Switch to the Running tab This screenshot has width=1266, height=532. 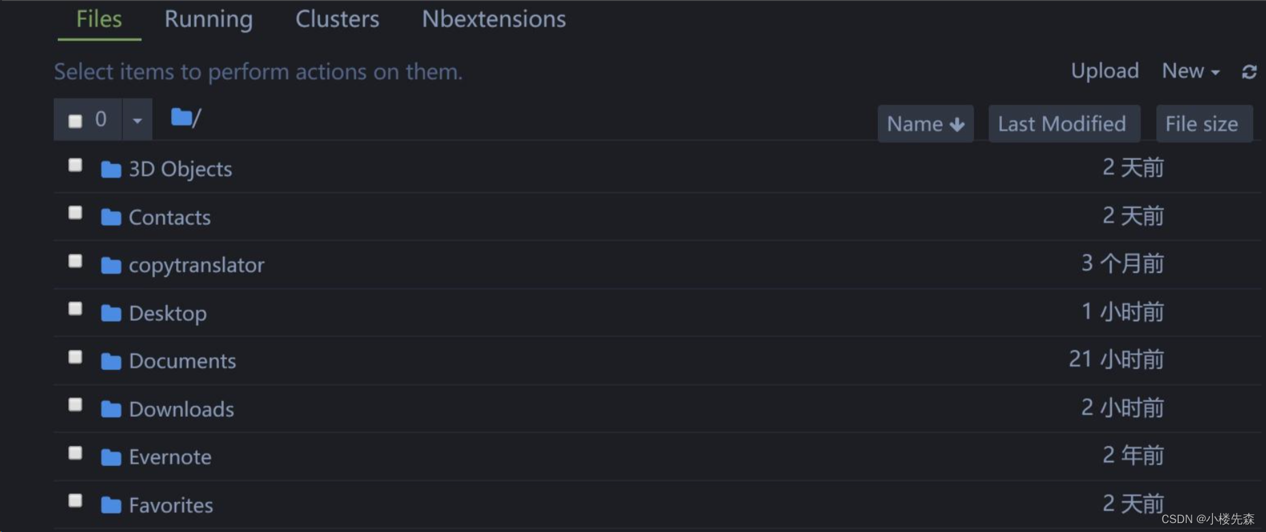click(208, 19)
